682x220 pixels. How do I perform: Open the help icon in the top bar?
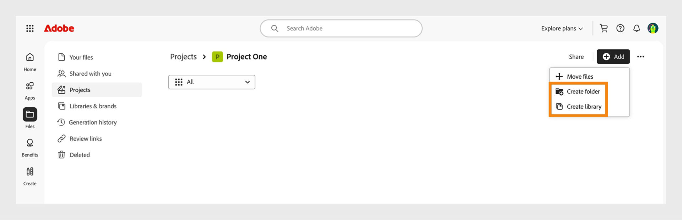tap(620, 28)
